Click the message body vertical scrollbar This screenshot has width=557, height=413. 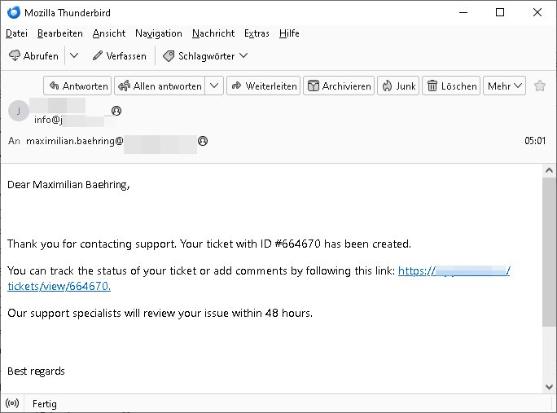click(x=549, y=253)
